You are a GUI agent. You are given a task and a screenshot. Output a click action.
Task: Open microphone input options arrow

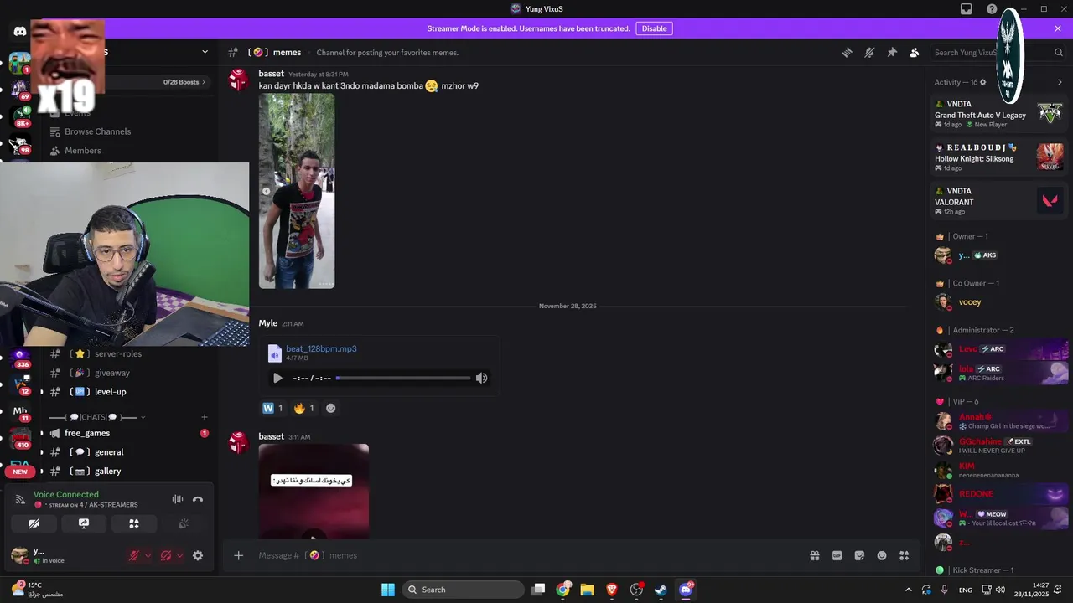click(x=148, y=555)
